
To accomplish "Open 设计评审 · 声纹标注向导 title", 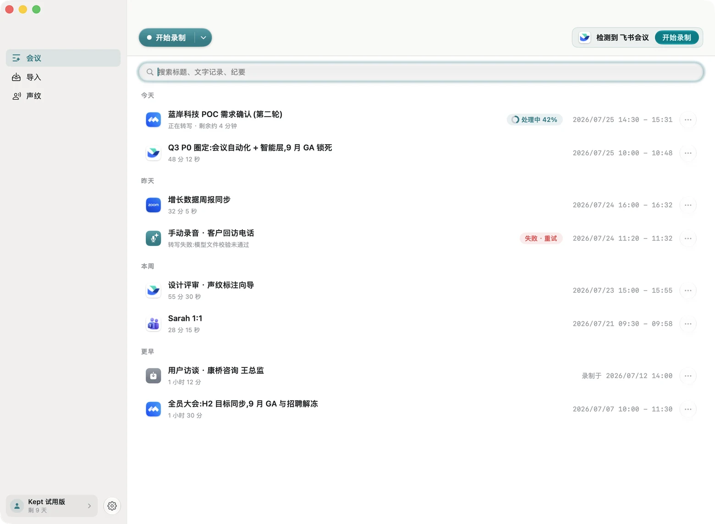I will 211,285.
